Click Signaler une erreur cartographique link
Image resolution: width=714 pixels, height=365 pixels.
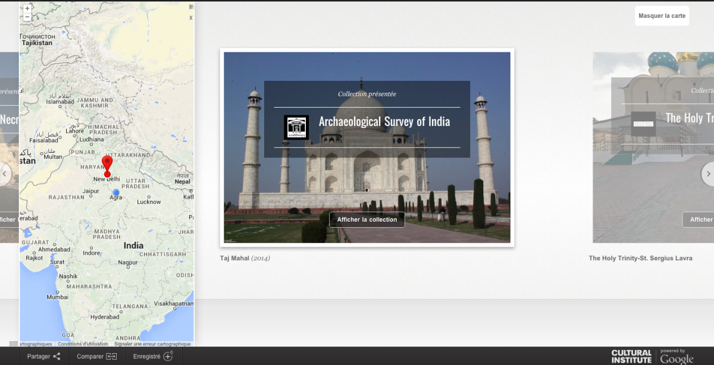click(x=152, y=344)
